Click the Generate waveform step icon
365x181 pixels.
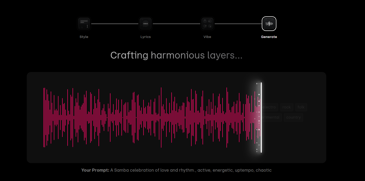click(x=269, y=24)
